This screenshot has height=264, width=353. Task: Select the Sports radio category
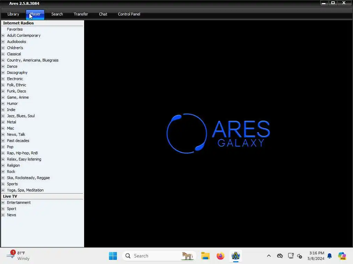(12, 184)
